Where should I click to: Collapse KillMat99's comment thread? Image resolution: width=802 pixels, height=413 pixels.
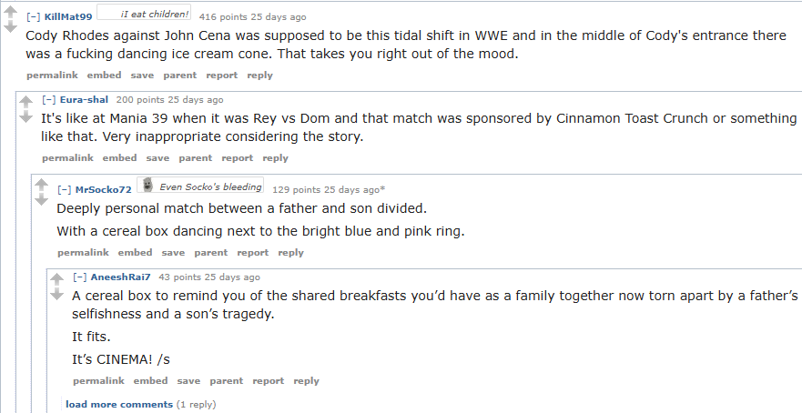[34, 17]
